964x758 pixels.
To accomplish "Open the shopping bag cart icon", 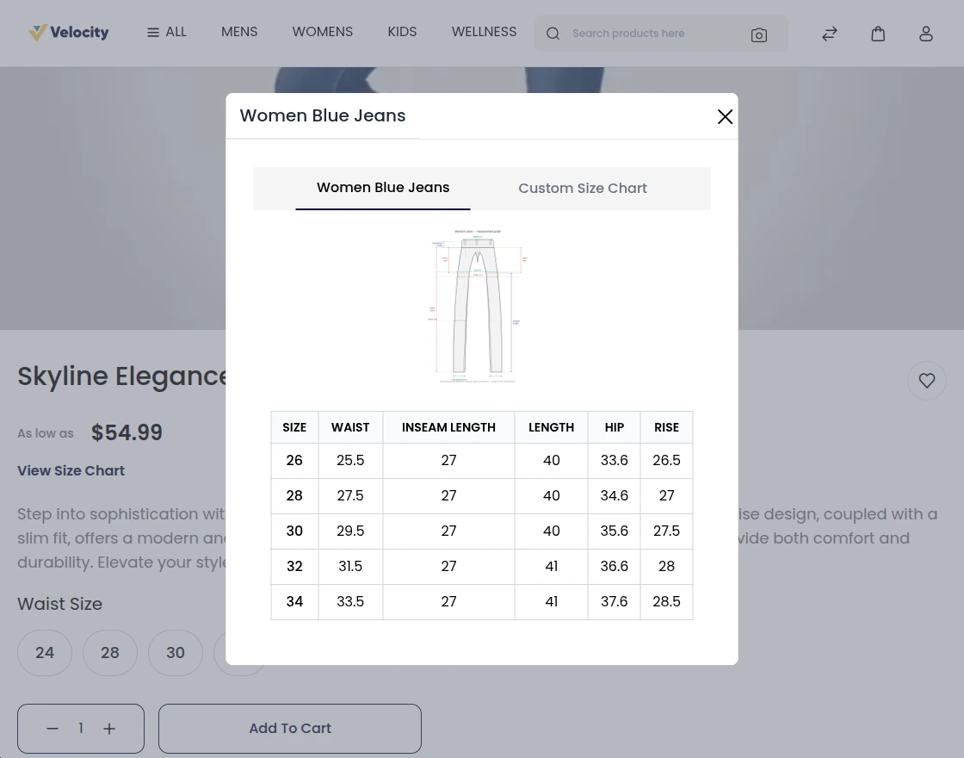I will (x=878, y=34).
